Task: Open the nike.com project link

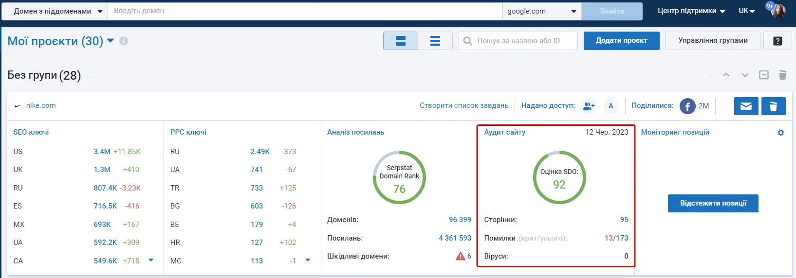Action: [41, 105]
